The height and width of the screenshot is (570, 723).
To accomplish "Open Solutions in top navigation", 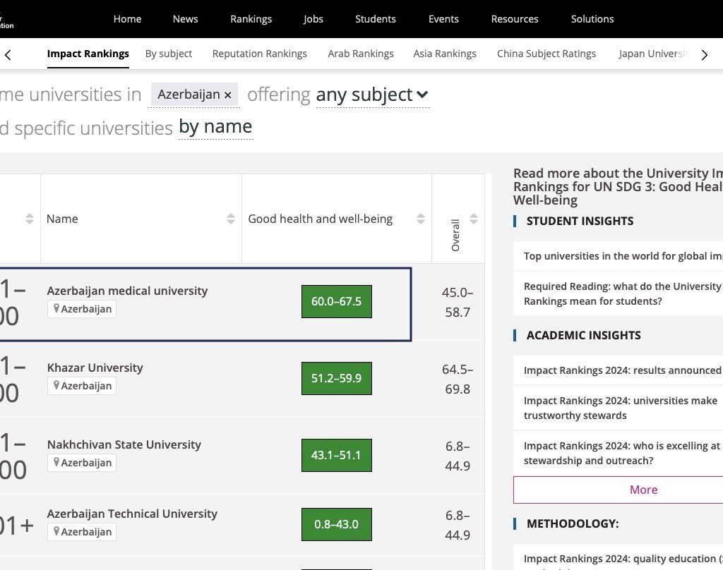I will click(x=592, y=19).
